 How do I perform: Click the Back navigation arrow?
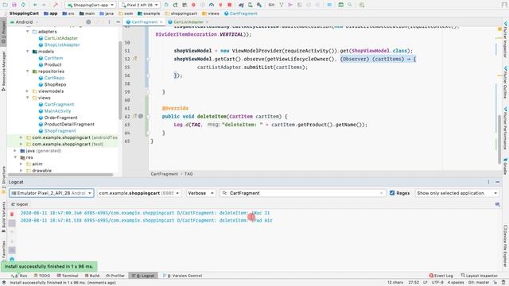(35, 5)
